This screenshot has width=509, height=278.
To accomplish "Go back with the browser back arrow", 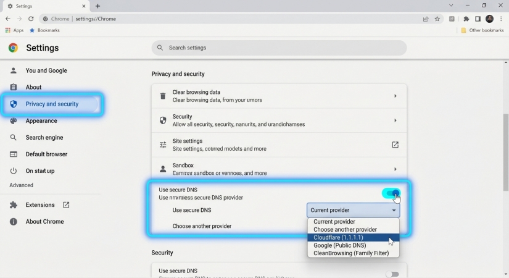I will tap(8, 19).
